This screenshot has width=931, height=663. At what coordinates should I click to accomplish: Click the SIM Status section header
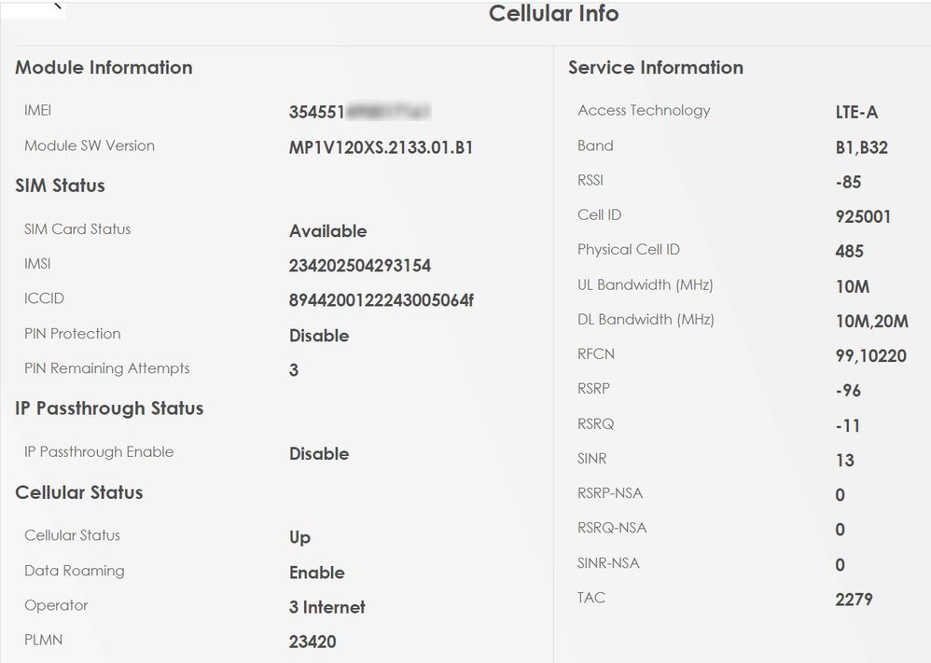(x=58, y=185)
